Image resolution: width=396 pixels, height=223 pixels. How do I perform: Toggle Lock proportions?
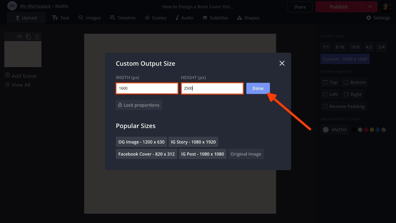pyautogui.click(x=139, y=105)
